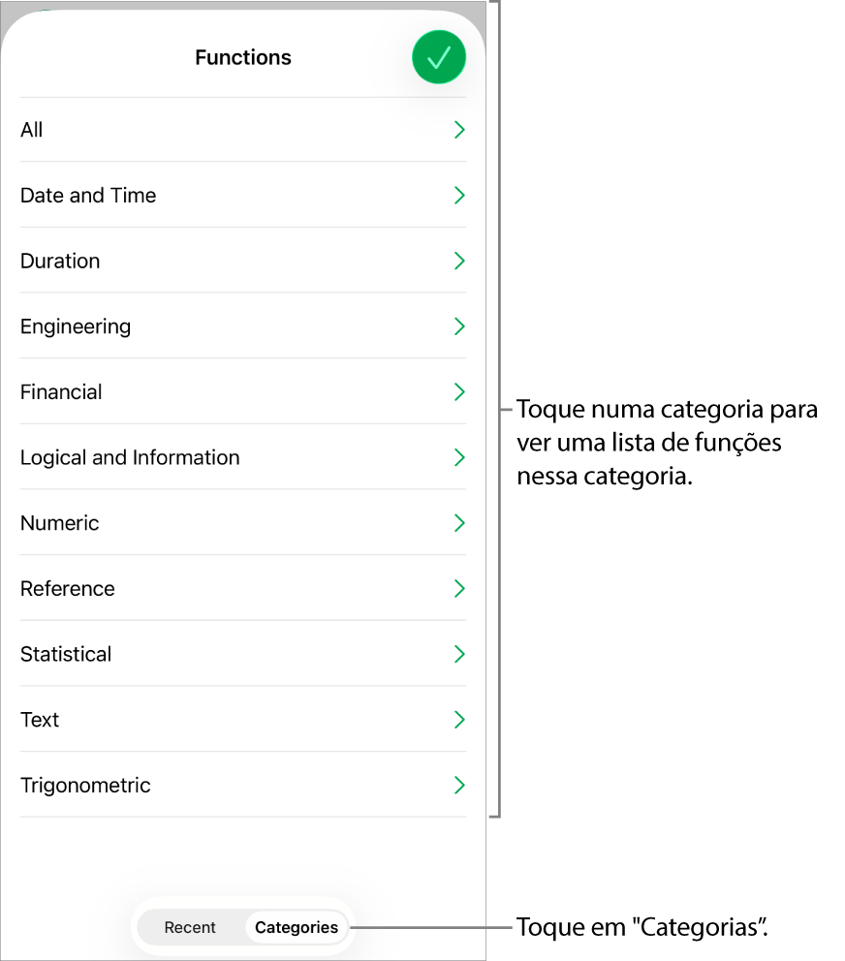Switch to the Categories tab
Image resolution: width=845 pixels, height=961 pixels.
(x=296, y=927)
